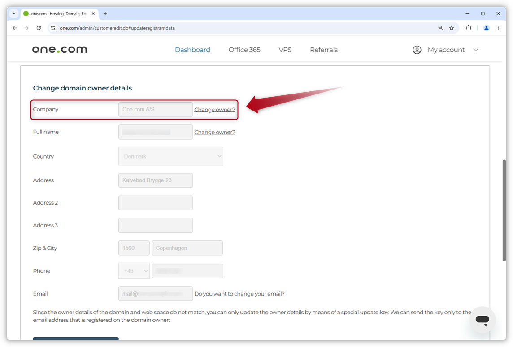513x347 pixels.
Task: Click the browser reload icon
Action: click(x=39, y=28)
